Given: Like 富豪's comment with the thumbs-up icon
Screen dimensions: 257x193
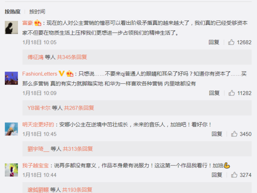Looking at the screenshot, I should (x=231, y=42).
